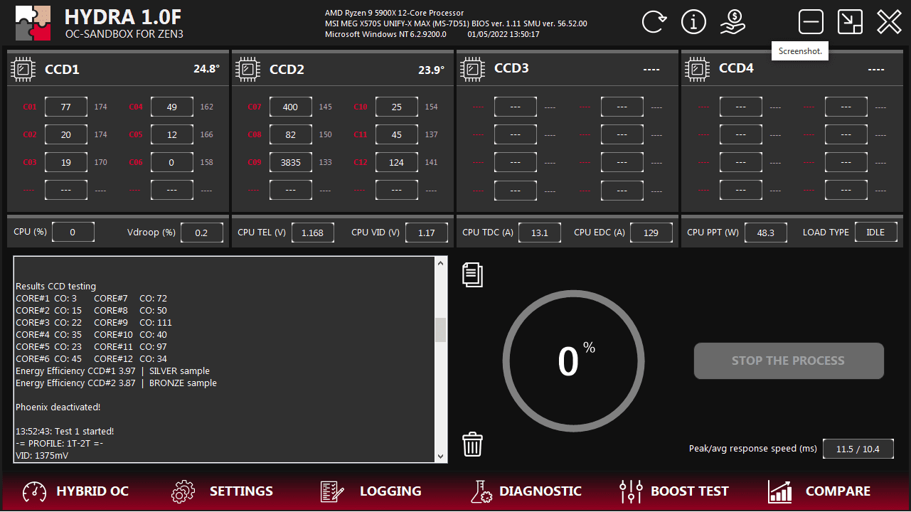Image resolution: width=911 pixels, height=512 pixels.
Task: Select the C11 value field 45
Action: [397, 134]
